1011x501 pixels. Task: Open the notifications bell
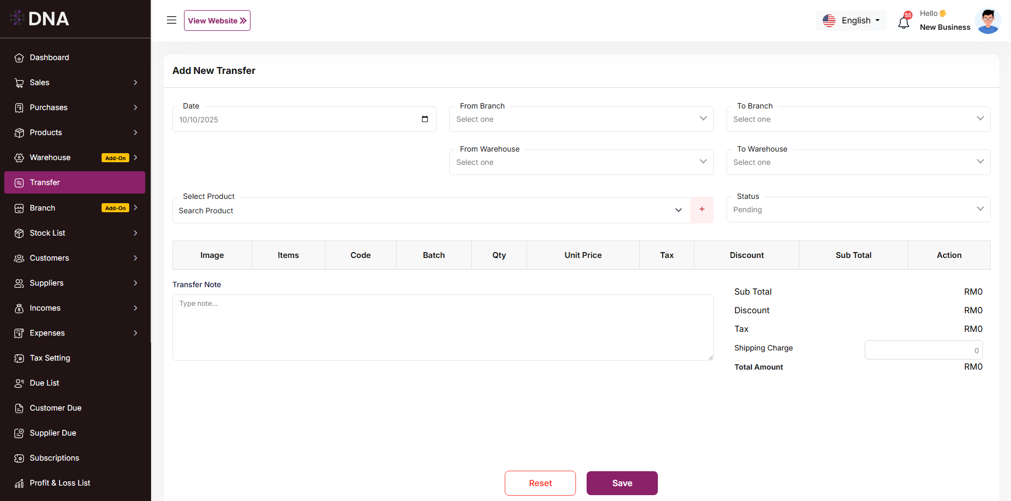(x=904, y=22)
